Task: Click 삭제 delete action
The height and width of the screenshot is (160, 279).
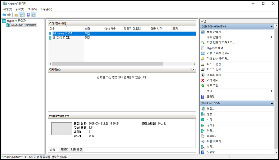Action: tap(210, 146)
